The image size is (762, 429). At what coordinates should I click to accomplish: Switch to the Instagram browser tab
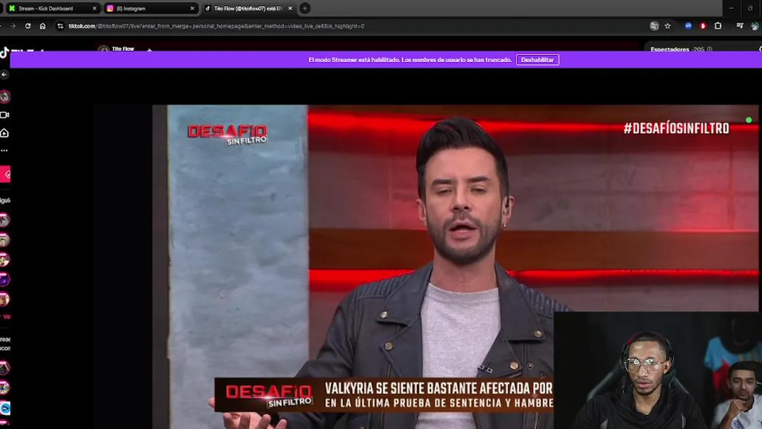[x=150, y=8]
